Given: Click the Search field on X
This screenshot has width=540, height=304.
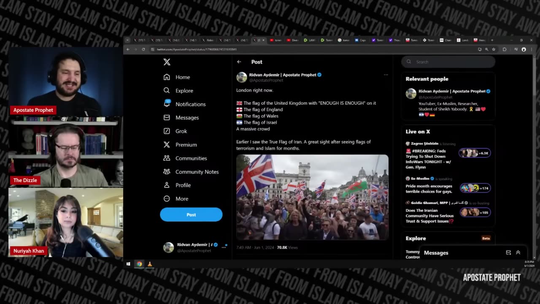Looking at the screenshot, I should pyautogui.click(x=448, y=62).
